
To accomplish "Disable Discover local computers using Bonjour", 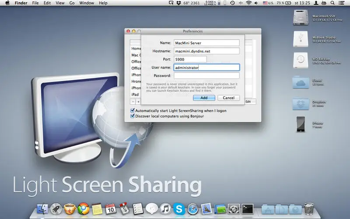I will click(133, 116).
